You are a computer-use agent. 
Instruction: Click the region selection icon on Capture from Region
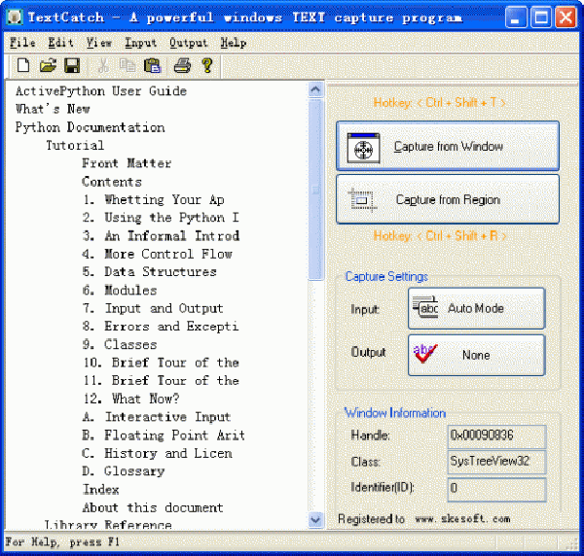[x=361, y=200]
